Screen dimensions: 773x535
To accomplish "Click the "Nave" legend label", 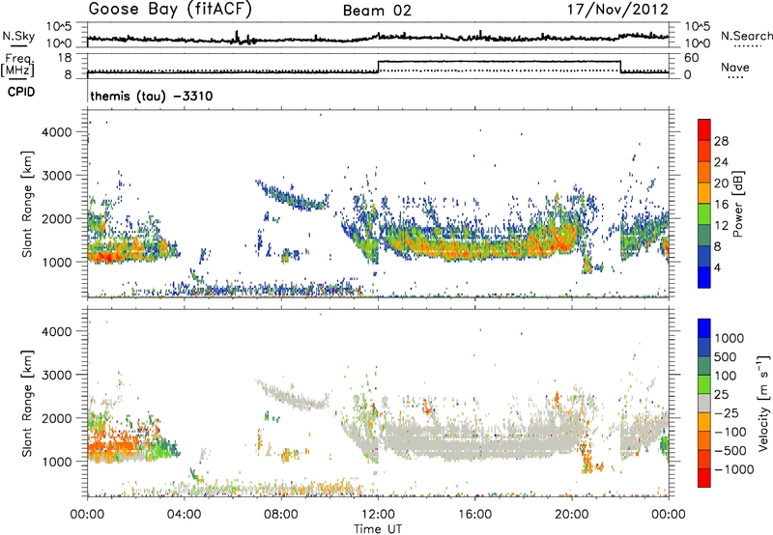I will click(734, 67).
